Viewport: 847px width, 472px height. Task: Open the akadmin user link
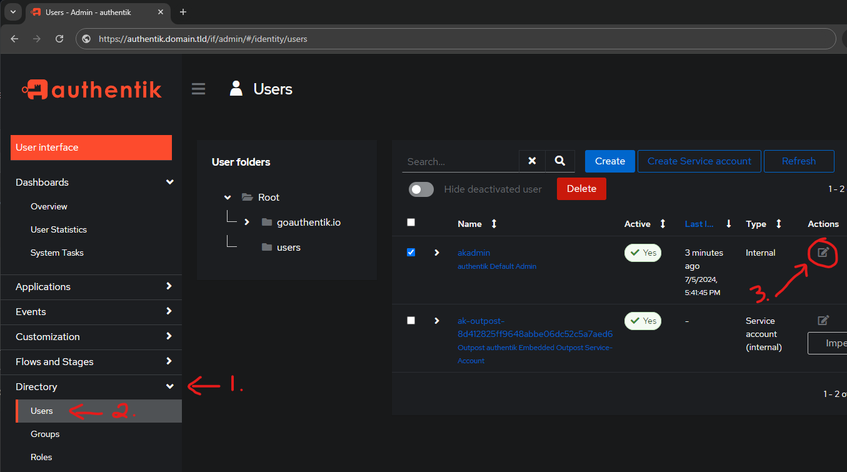[x=474, y=253]
